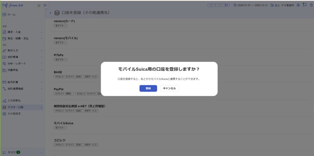Click the 電子マネー tag under モバイルSuica
This screenshot has height=156, width=314.
[x=60, y=128]
